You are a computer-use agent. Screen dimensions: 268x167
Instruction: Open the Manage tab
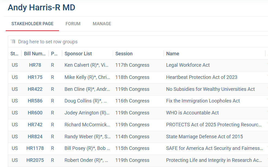(102, 24)
